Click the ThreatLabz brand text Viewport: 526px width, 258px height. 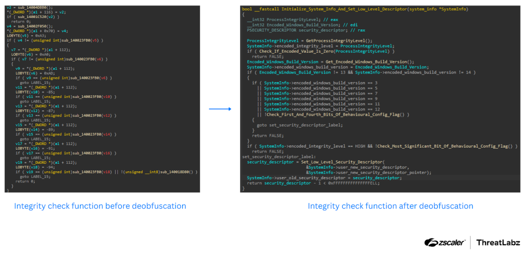pos(497,242)
